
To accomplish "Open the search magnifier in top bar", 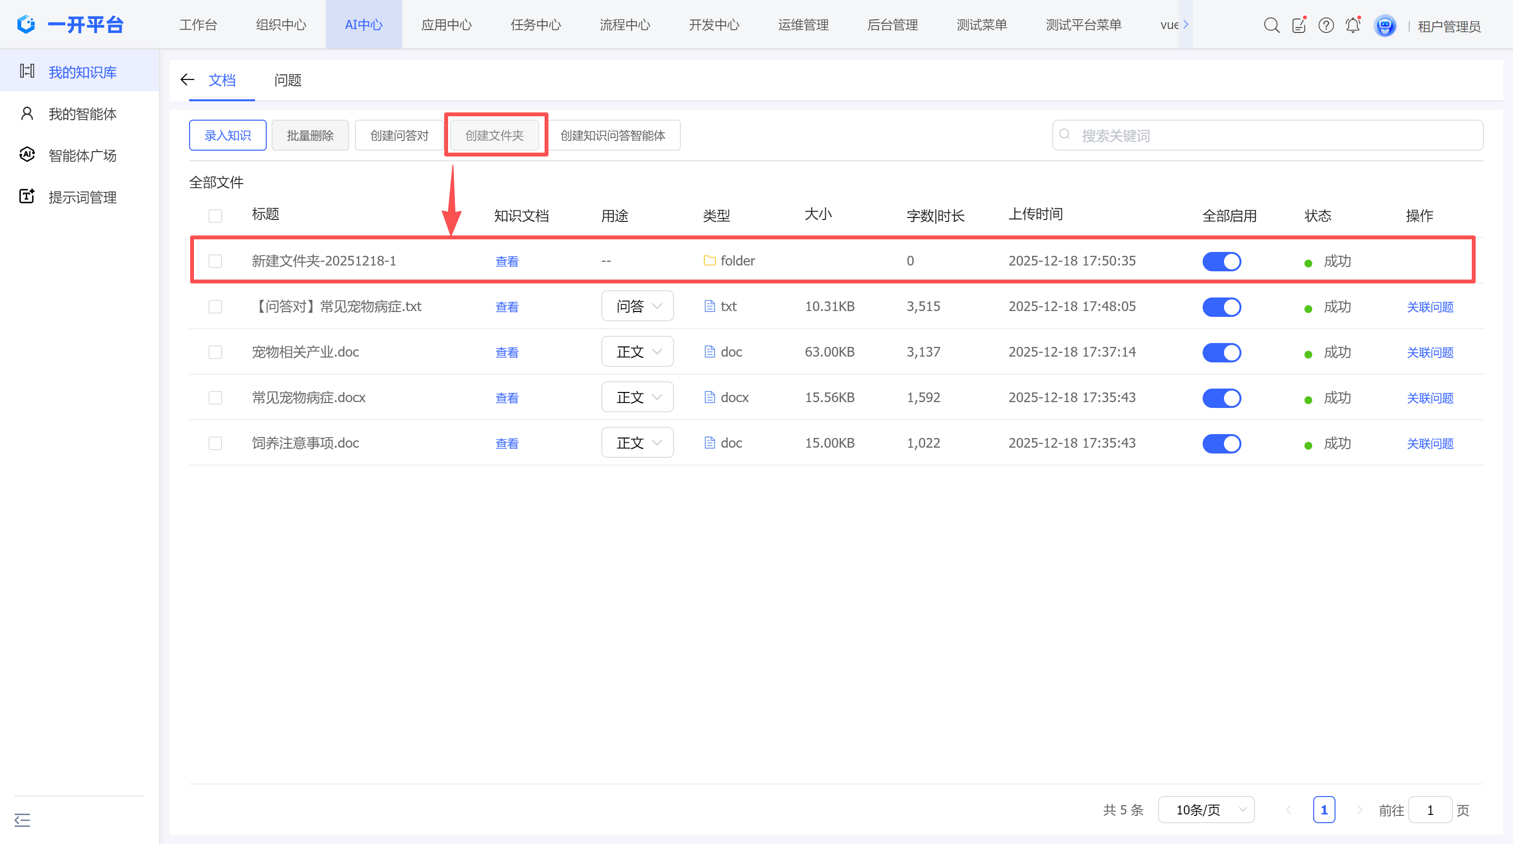I will (1271, 25).
